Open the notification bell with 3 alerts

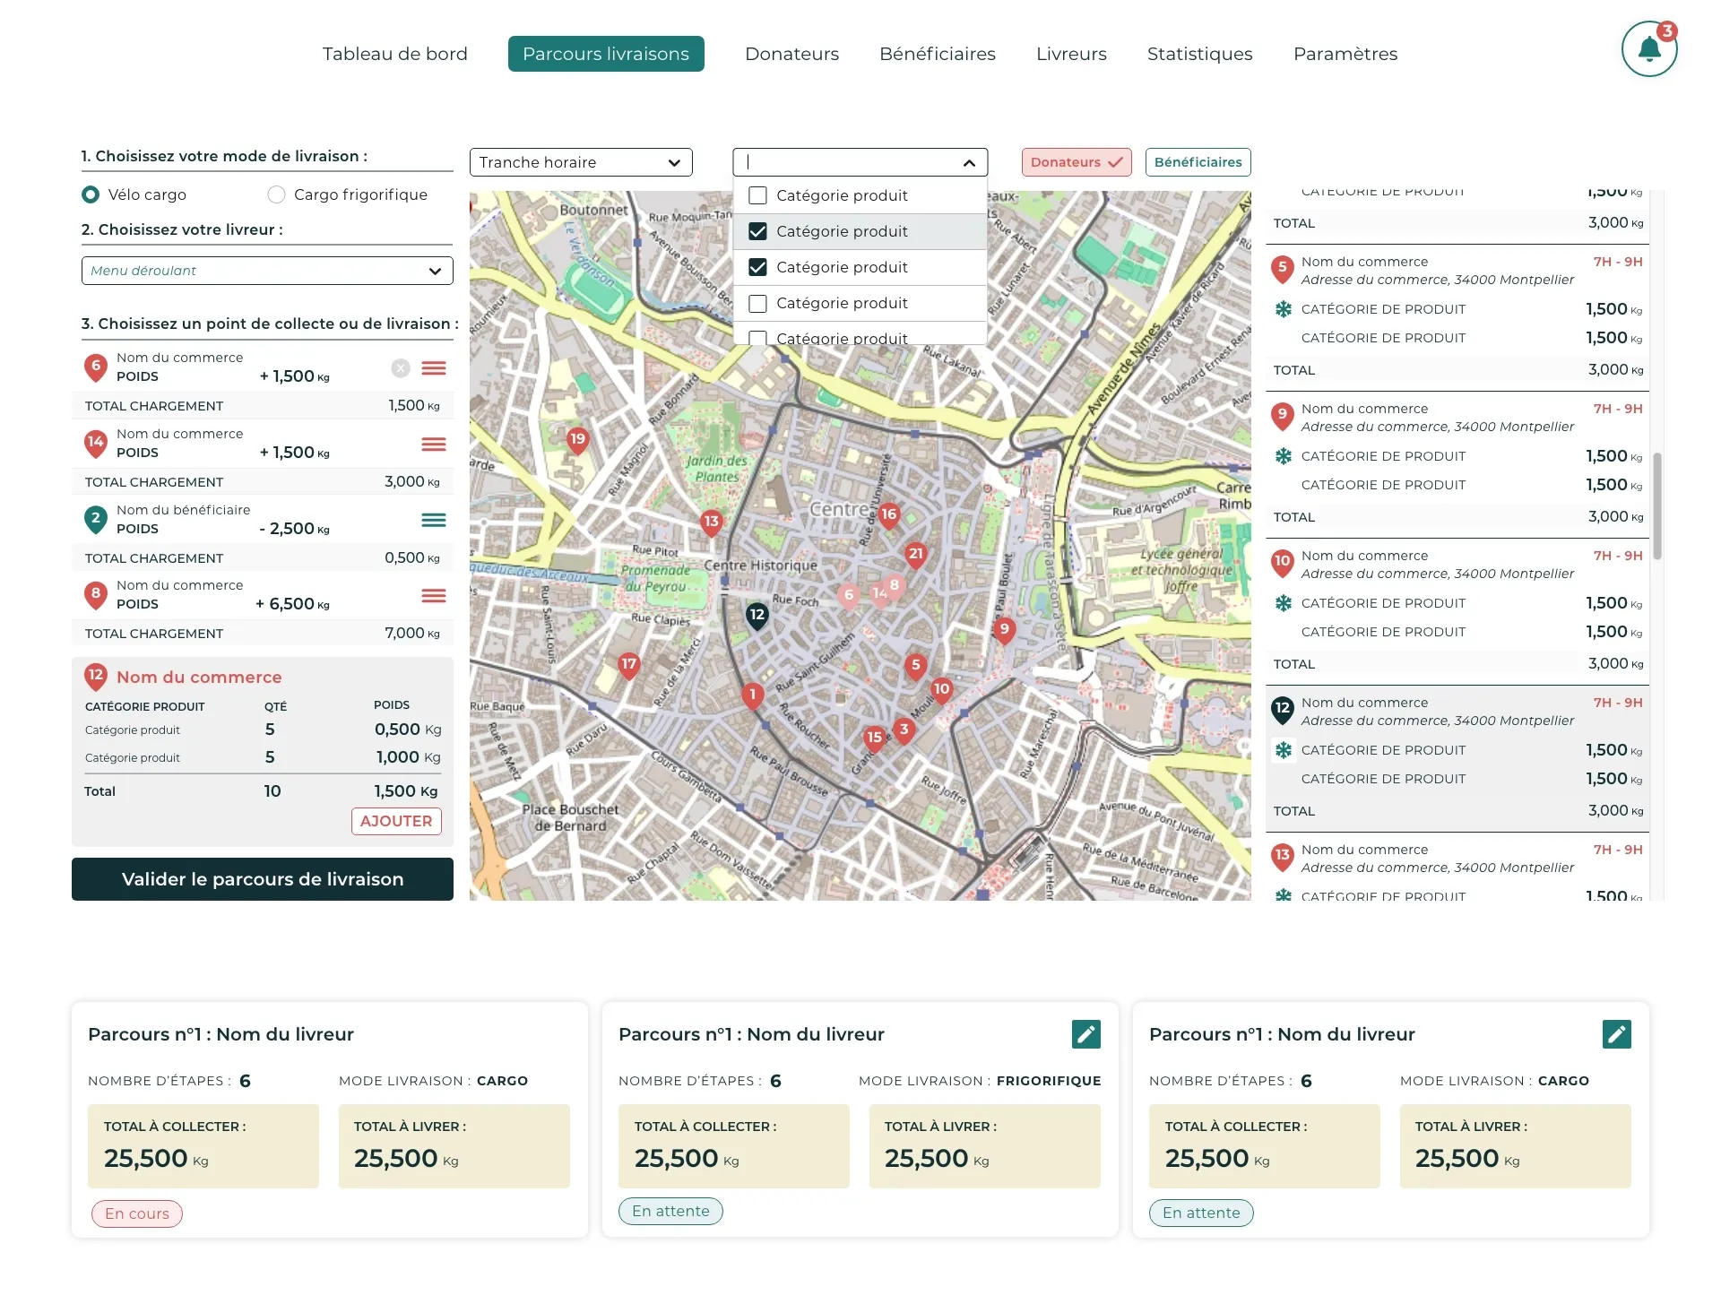[x=1649, y=48]
